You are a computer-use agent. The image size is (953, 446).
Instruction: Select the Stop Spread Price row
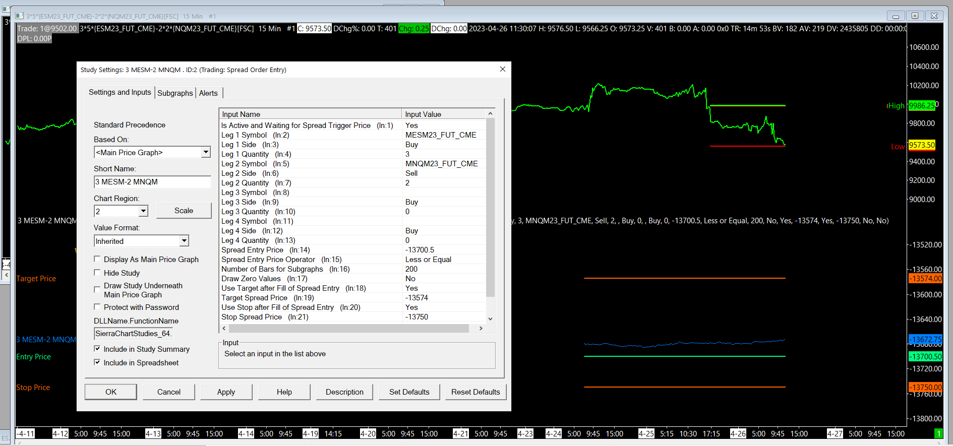click(x=353, y=317)
